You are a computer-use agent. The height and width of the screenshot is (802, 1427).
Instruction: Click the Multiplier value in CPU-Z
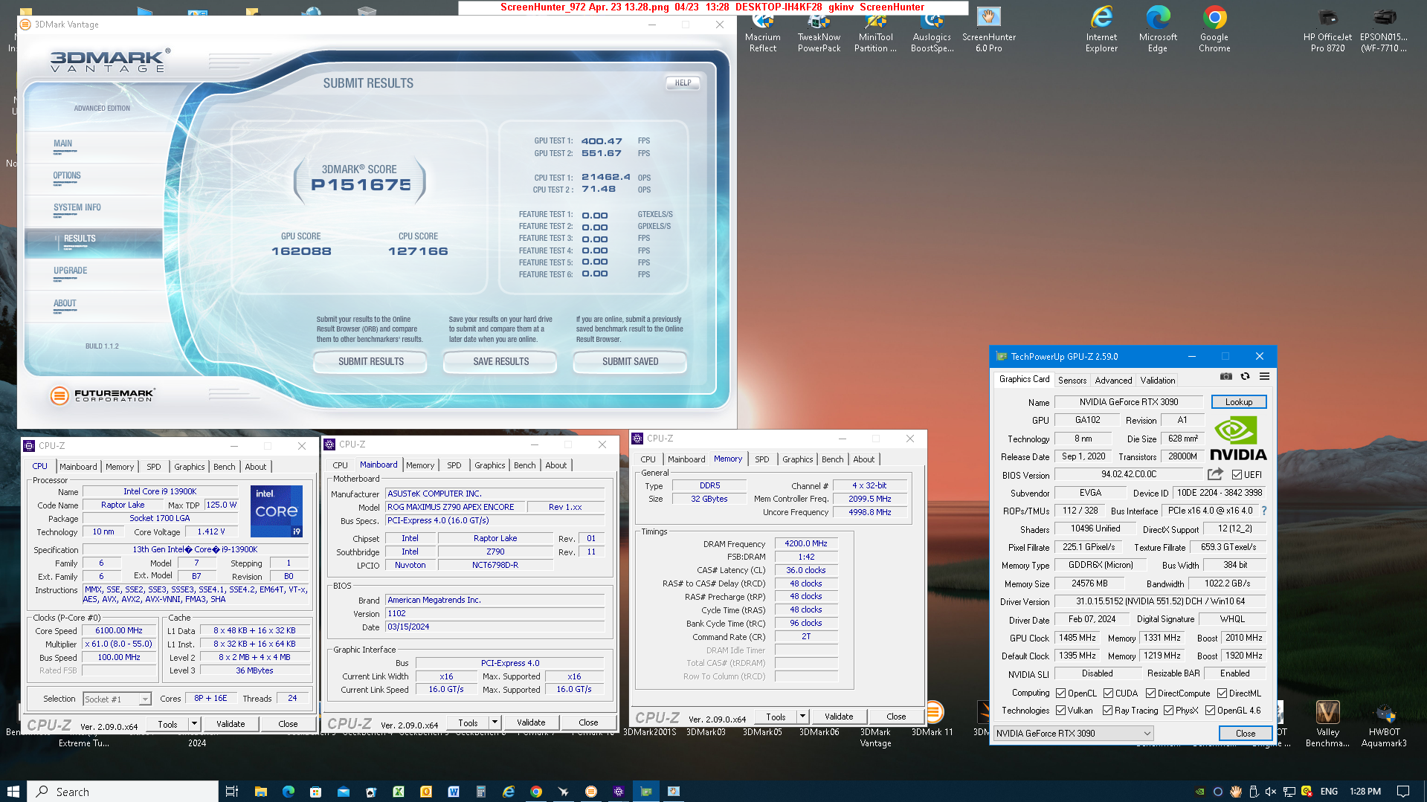[x=118, y=644]
